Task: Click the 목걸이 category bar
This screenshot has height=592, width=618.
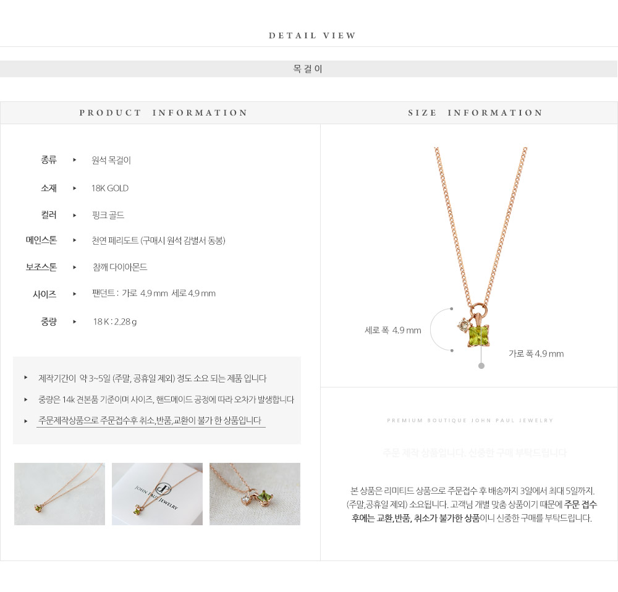Action: (x=308, y=69)
